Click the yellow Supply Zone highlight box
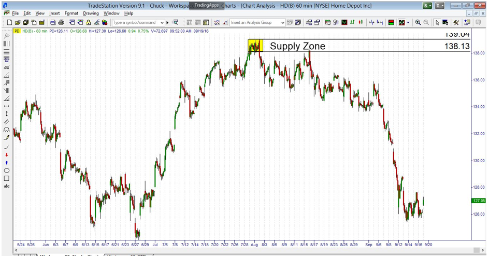Image resolution: width=489 pixels, height=256 pixels. pos(255,46)
